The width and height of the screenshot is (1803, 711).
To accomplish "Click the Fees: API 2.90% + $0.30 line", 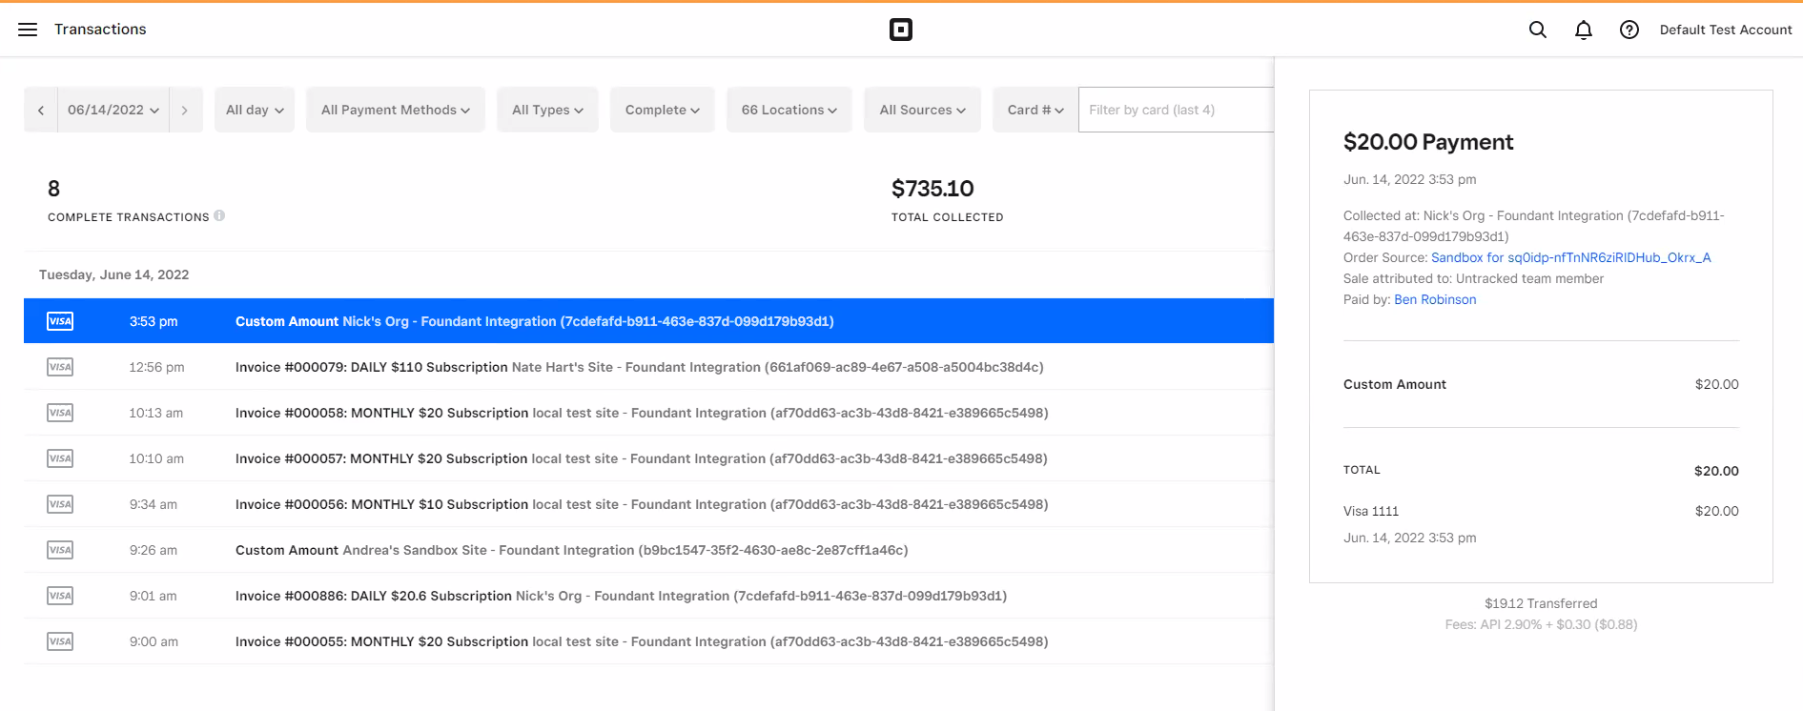I will (x=1541, y=624).
